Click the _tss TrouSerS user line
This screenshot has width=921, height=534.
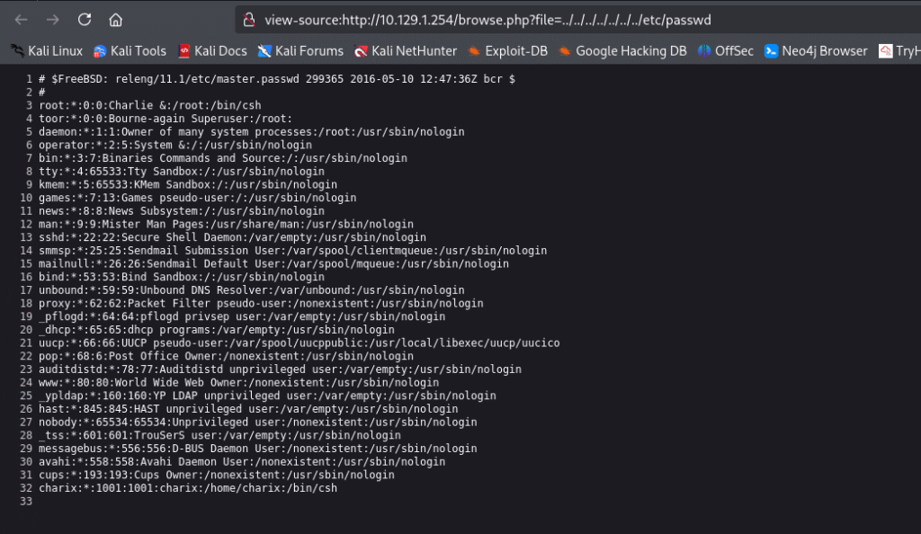[x=219, y=435]
